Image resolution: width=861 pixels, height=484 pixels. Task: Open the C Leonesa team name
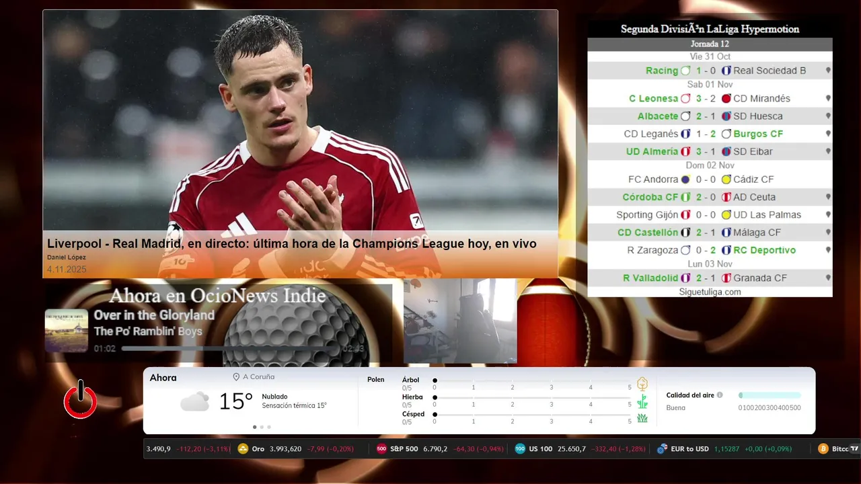(x=653, y=98)
